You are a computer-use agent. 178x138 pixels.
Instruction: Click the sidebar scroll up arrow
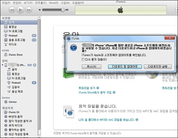[x=39, y=17]
